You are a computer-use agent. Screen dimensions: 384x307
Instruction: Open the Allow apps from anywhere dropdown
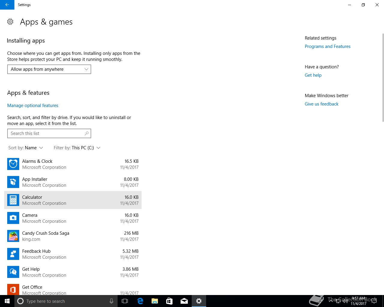pos(49,69)
